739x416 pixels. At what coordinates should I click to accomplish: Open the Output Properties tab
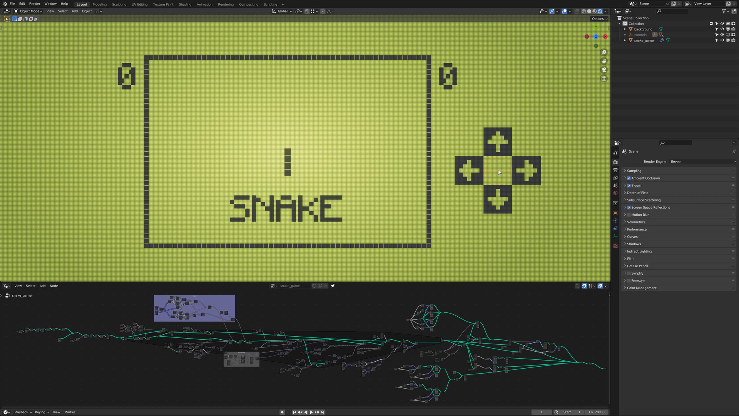615,170
